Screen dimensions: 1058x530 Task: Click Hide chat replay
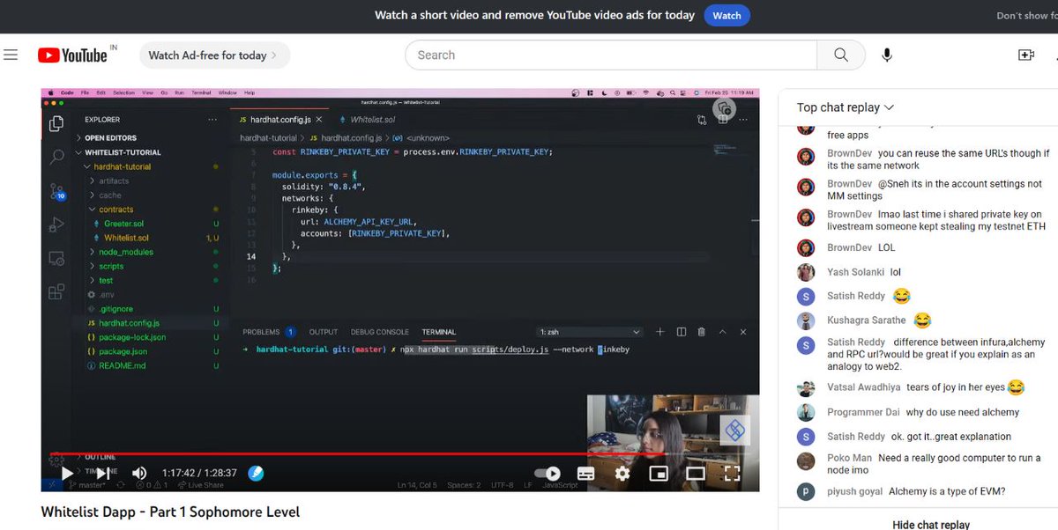[x=931, y=524]
